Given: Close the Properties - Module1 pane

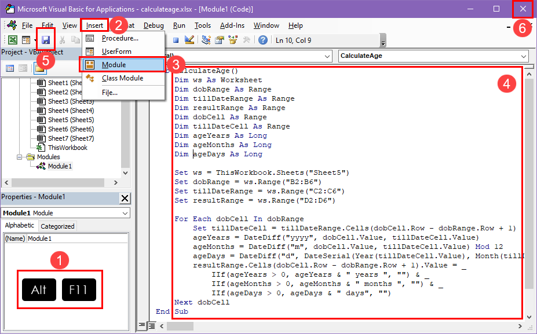Looking at the screenshot, I should tap(125, 198).
